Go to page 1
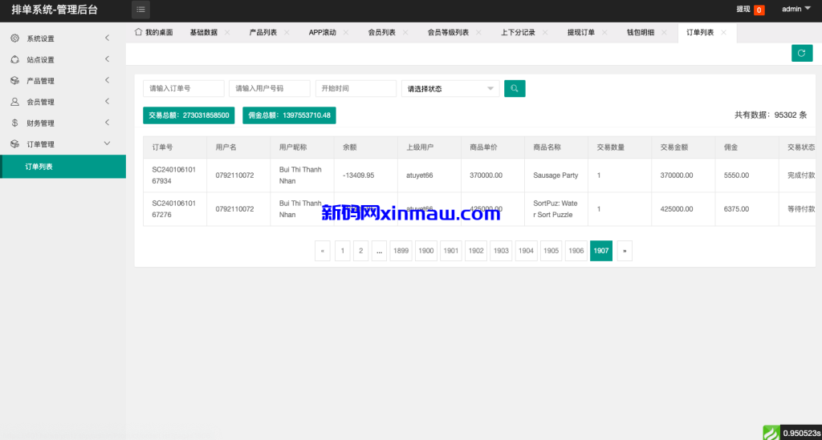822x440 pixels. 342,251
